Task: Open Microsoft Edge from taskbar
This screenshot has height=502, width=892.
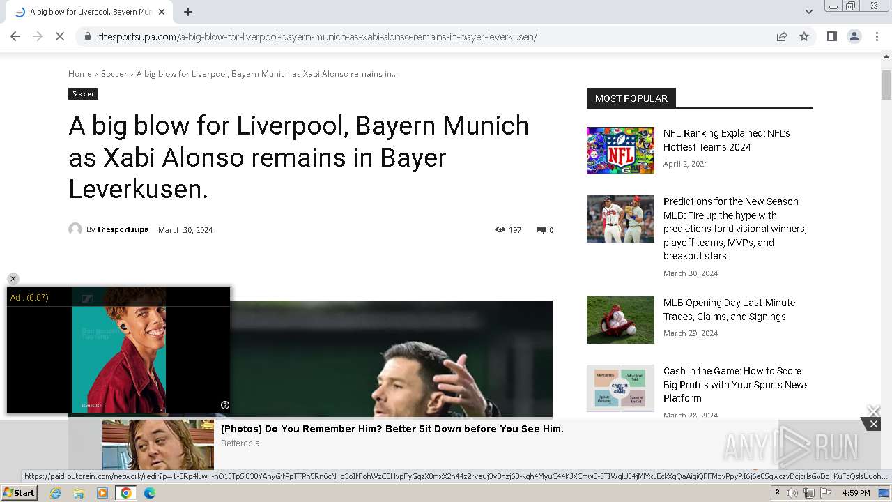Action: tap(149, 493)
